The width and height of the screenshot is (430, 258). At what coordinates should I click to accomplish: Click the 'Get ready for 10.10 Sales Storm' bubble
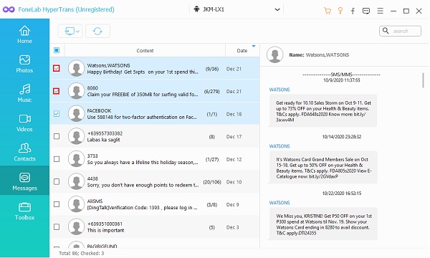323,111
